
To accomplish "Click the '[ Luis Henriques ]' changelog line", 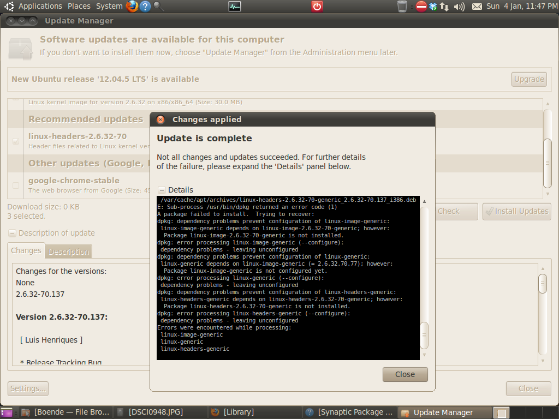I will (51, 340).
